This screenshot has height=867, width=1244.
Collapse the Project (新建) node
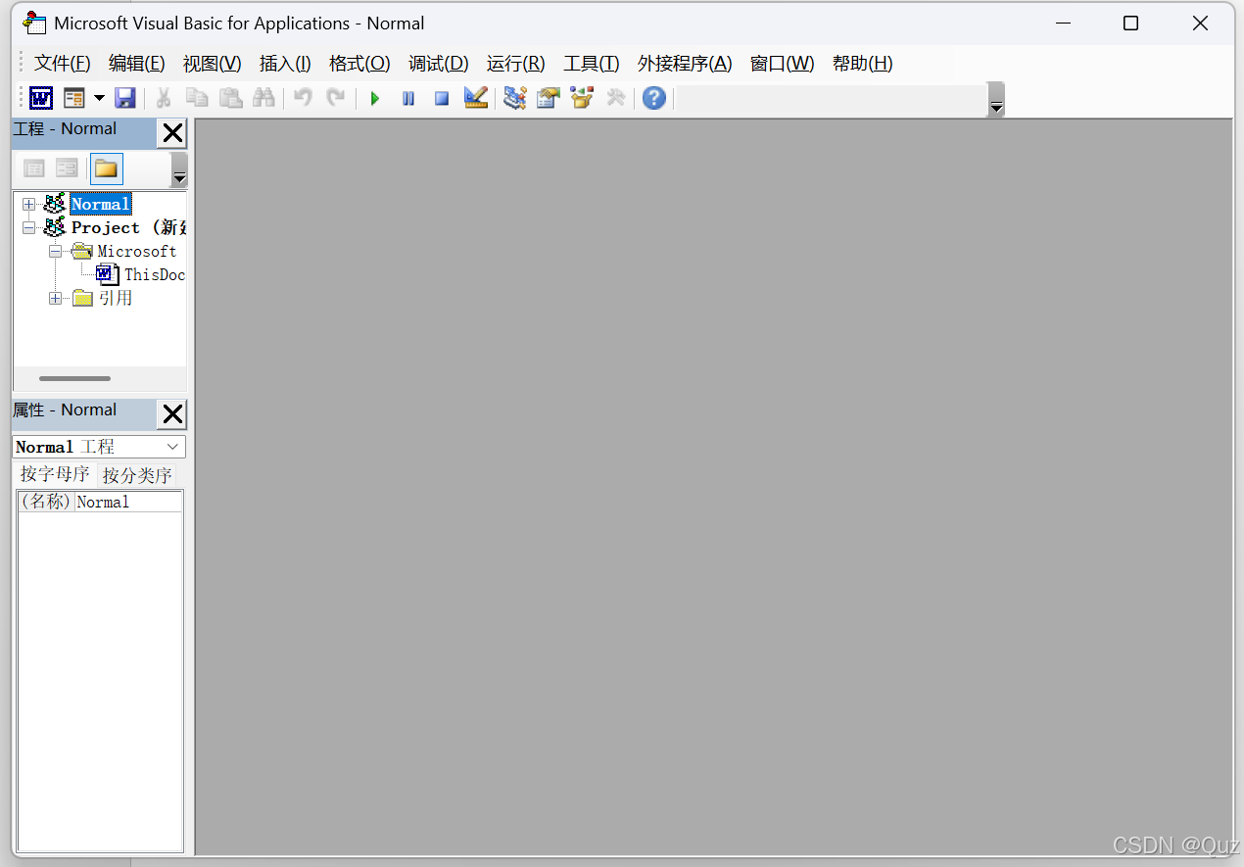(x=28, y=227)
